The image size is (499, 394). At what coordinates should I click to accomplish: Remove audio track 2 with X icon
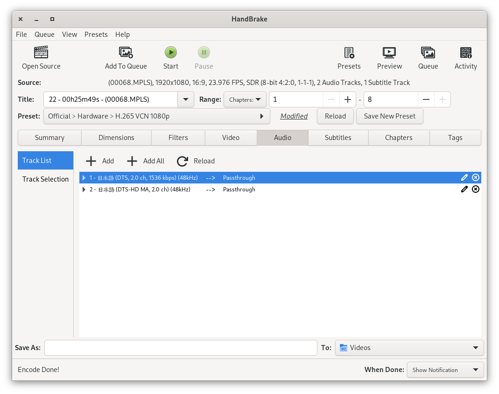click(x=476, y=189)
